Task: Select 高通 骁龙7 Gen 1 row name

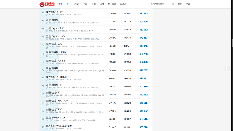Action: pos(56,61)
